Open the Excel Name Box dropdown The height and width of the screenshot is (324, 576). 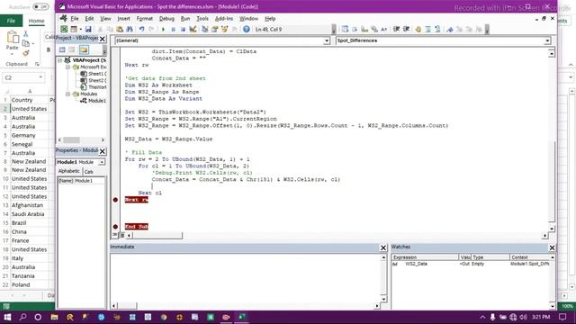(x=40, y=77)
